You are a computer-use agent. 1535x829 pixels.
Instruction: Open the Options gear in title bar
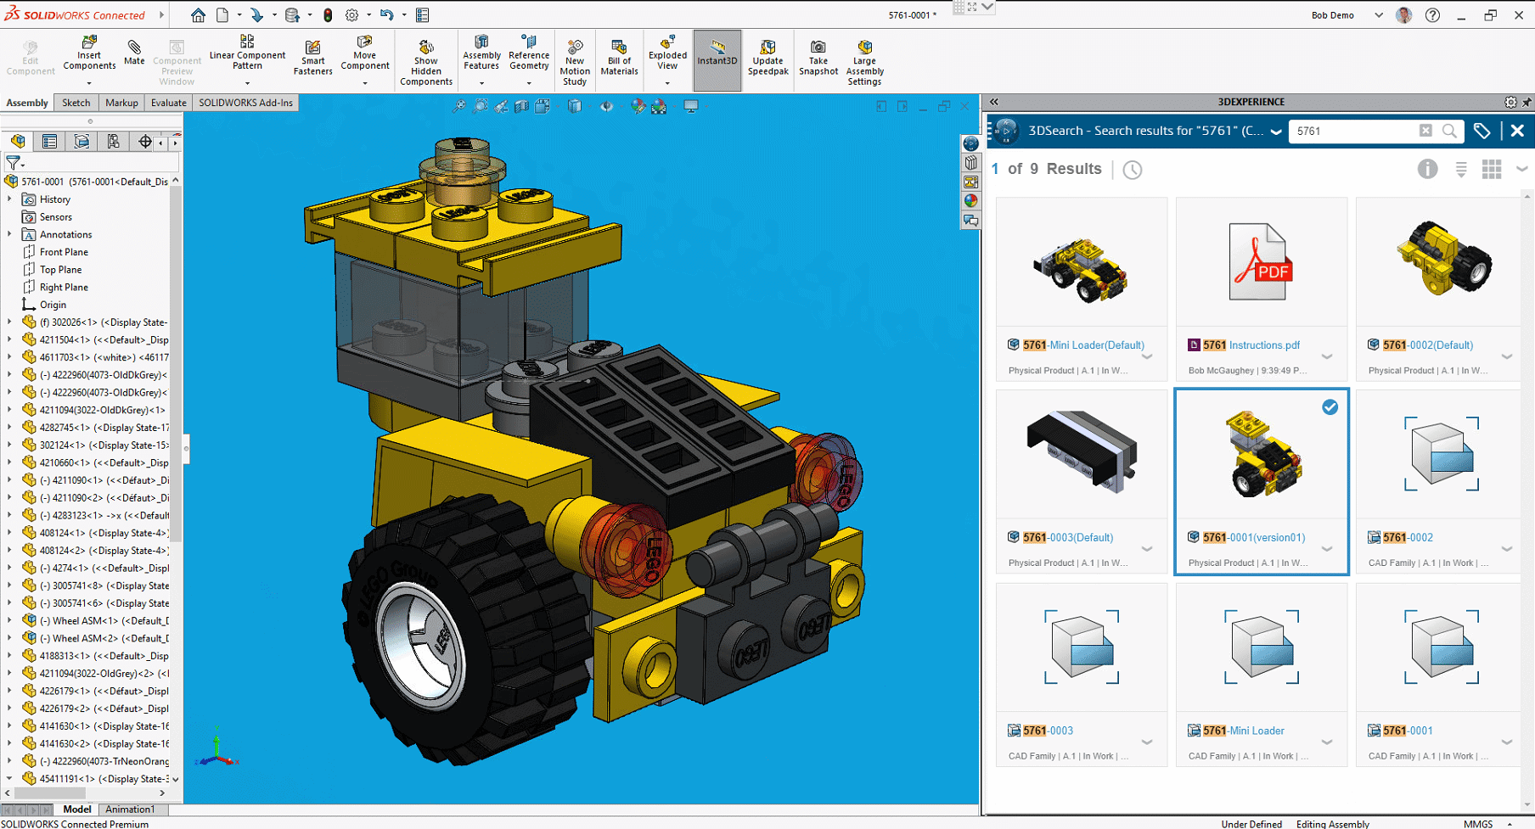coord(351,15)
